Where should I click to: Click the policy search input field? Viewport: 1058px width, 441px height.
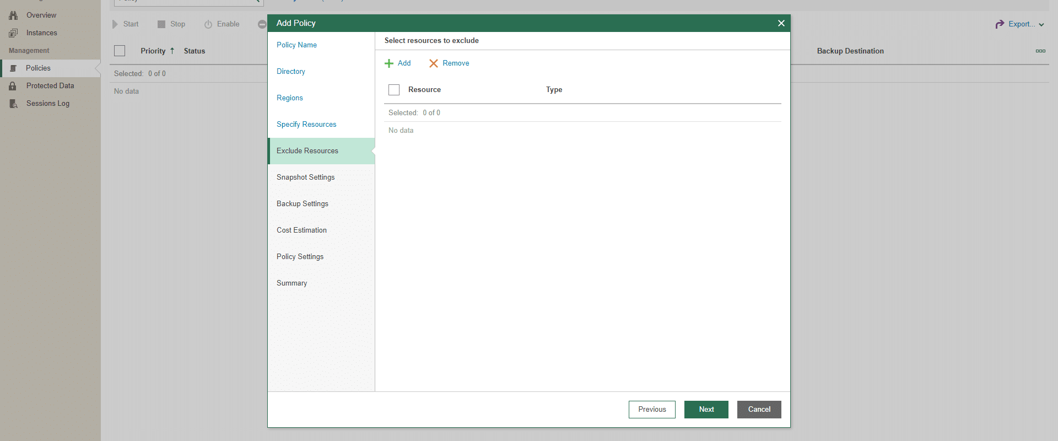[188, 2]
